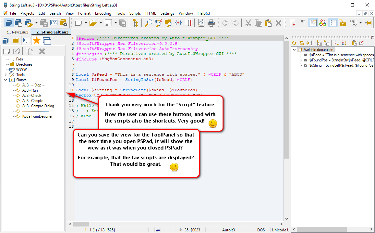Click the Find magnifier icon in toolbar

tap(148, 23)
